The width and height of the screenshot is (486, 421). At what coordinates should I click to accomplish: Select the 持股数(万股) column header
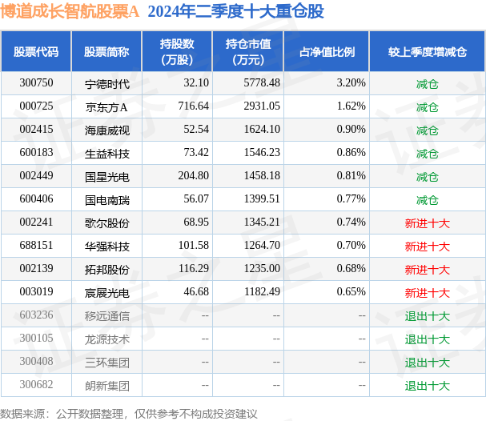tap(177, 52)
